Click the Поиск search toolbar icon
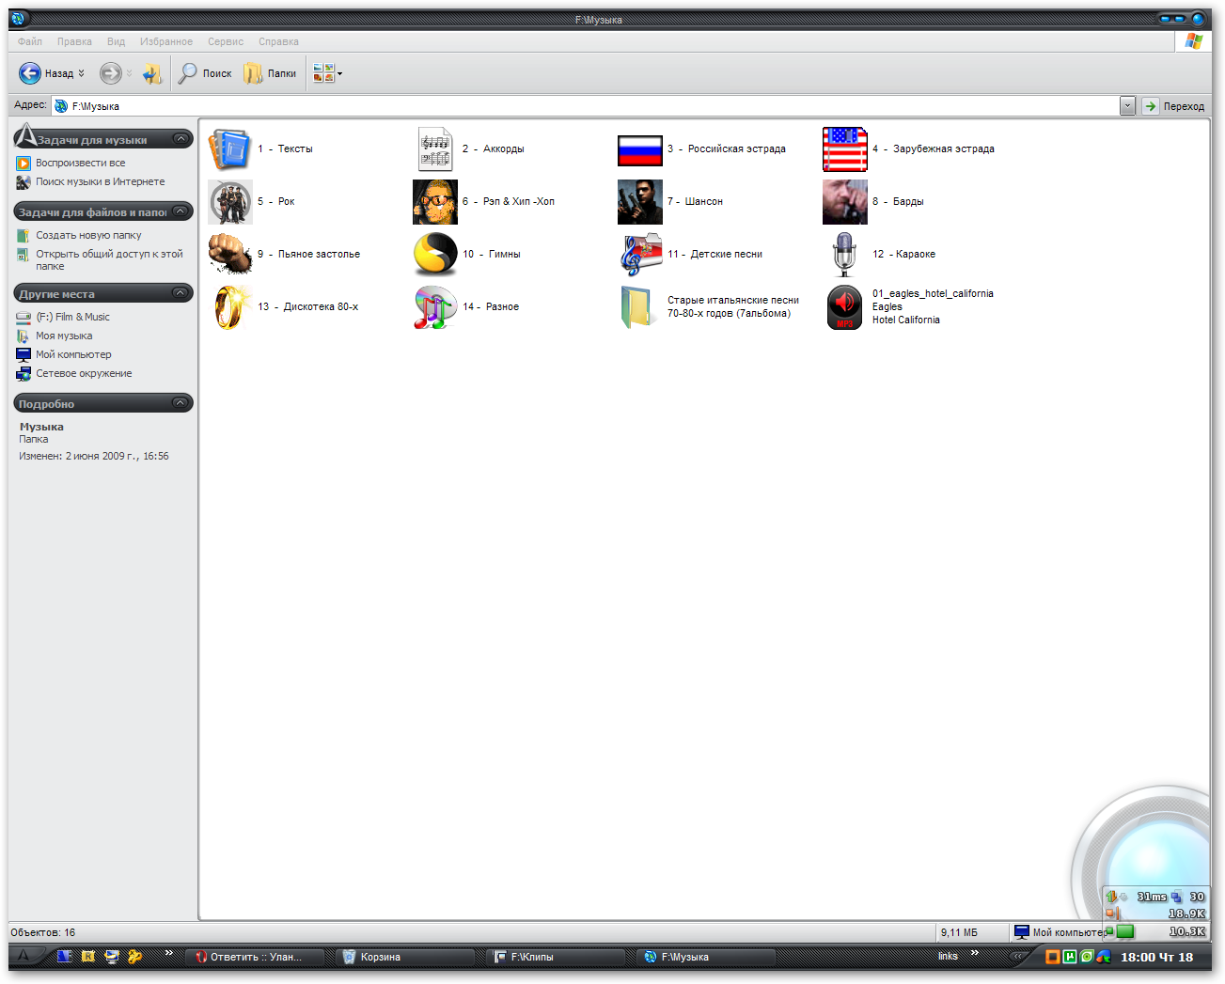The height and width of the screenshot is (984, 1225). pos(204,73)
